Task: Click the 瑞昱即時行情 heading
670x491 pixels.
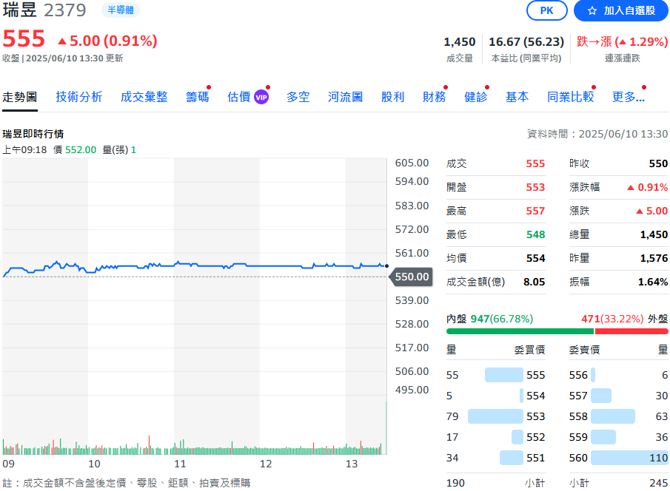Action: point(33,134)
